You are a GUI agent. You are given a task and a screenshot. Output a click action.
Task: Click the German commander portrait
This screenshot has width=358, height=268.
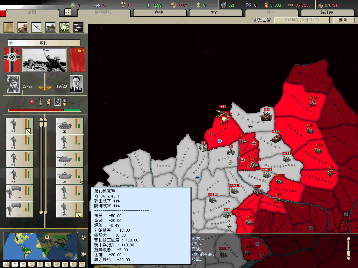tap(13, 84)
